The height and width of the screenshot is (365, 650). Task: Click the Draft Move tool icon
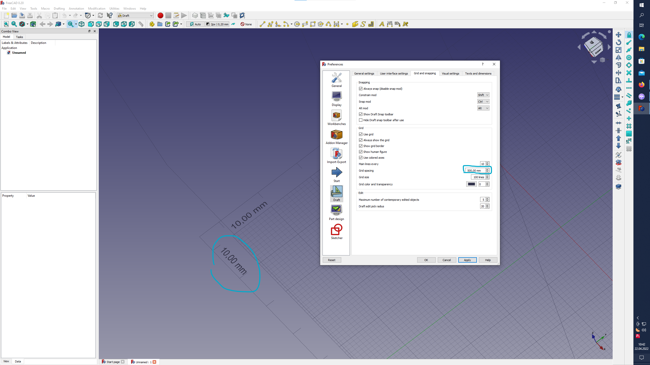pyautogui.click(x=618, y=35)
